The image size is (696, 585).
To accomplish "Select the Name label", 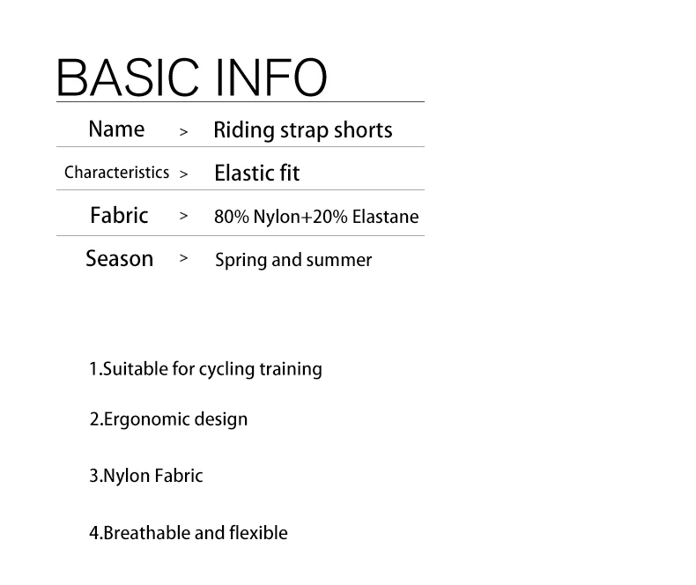I will [116, 130].
